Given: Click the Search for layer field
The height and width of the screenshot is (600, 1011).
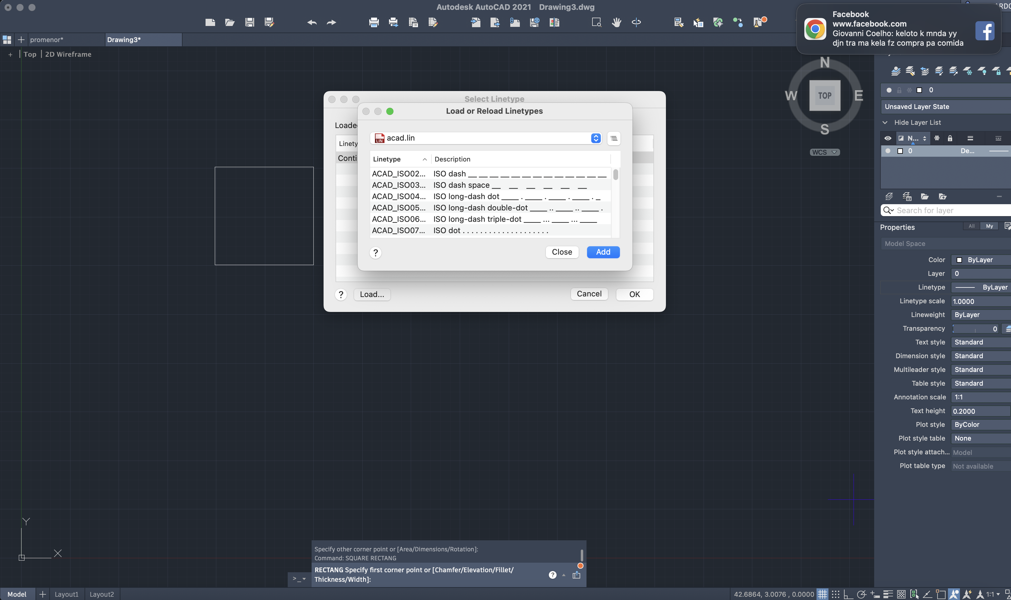Looking at the screenshot, I should coord(946,210).
